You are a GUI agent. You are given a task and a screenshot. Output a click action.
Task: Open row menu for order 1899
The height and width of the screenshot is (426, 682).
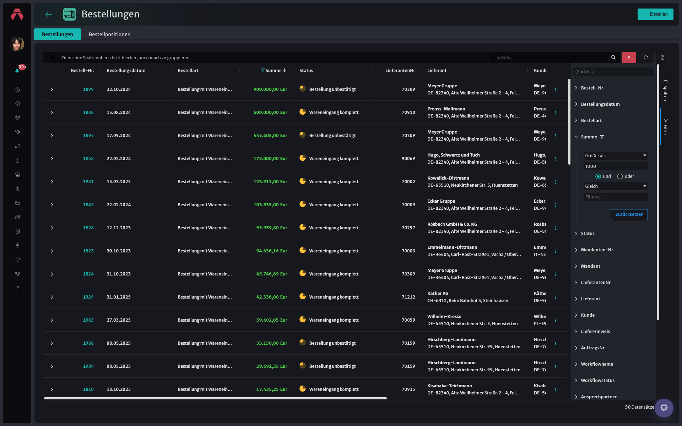(556, 89)
